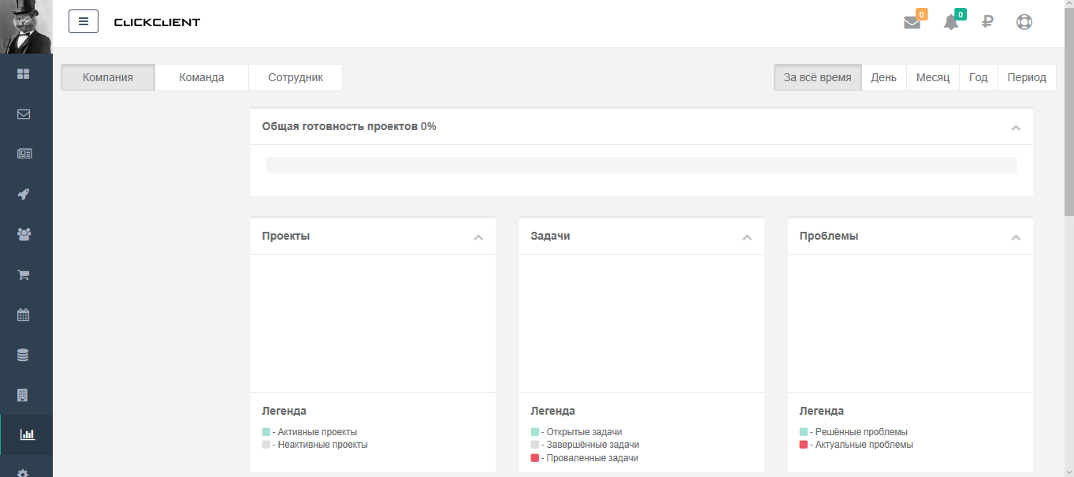Image resolution: width=1074 pixels, height=477 pixels.
Task: Open the calendar icon in sidebar
Action: [x=24, y=315]
